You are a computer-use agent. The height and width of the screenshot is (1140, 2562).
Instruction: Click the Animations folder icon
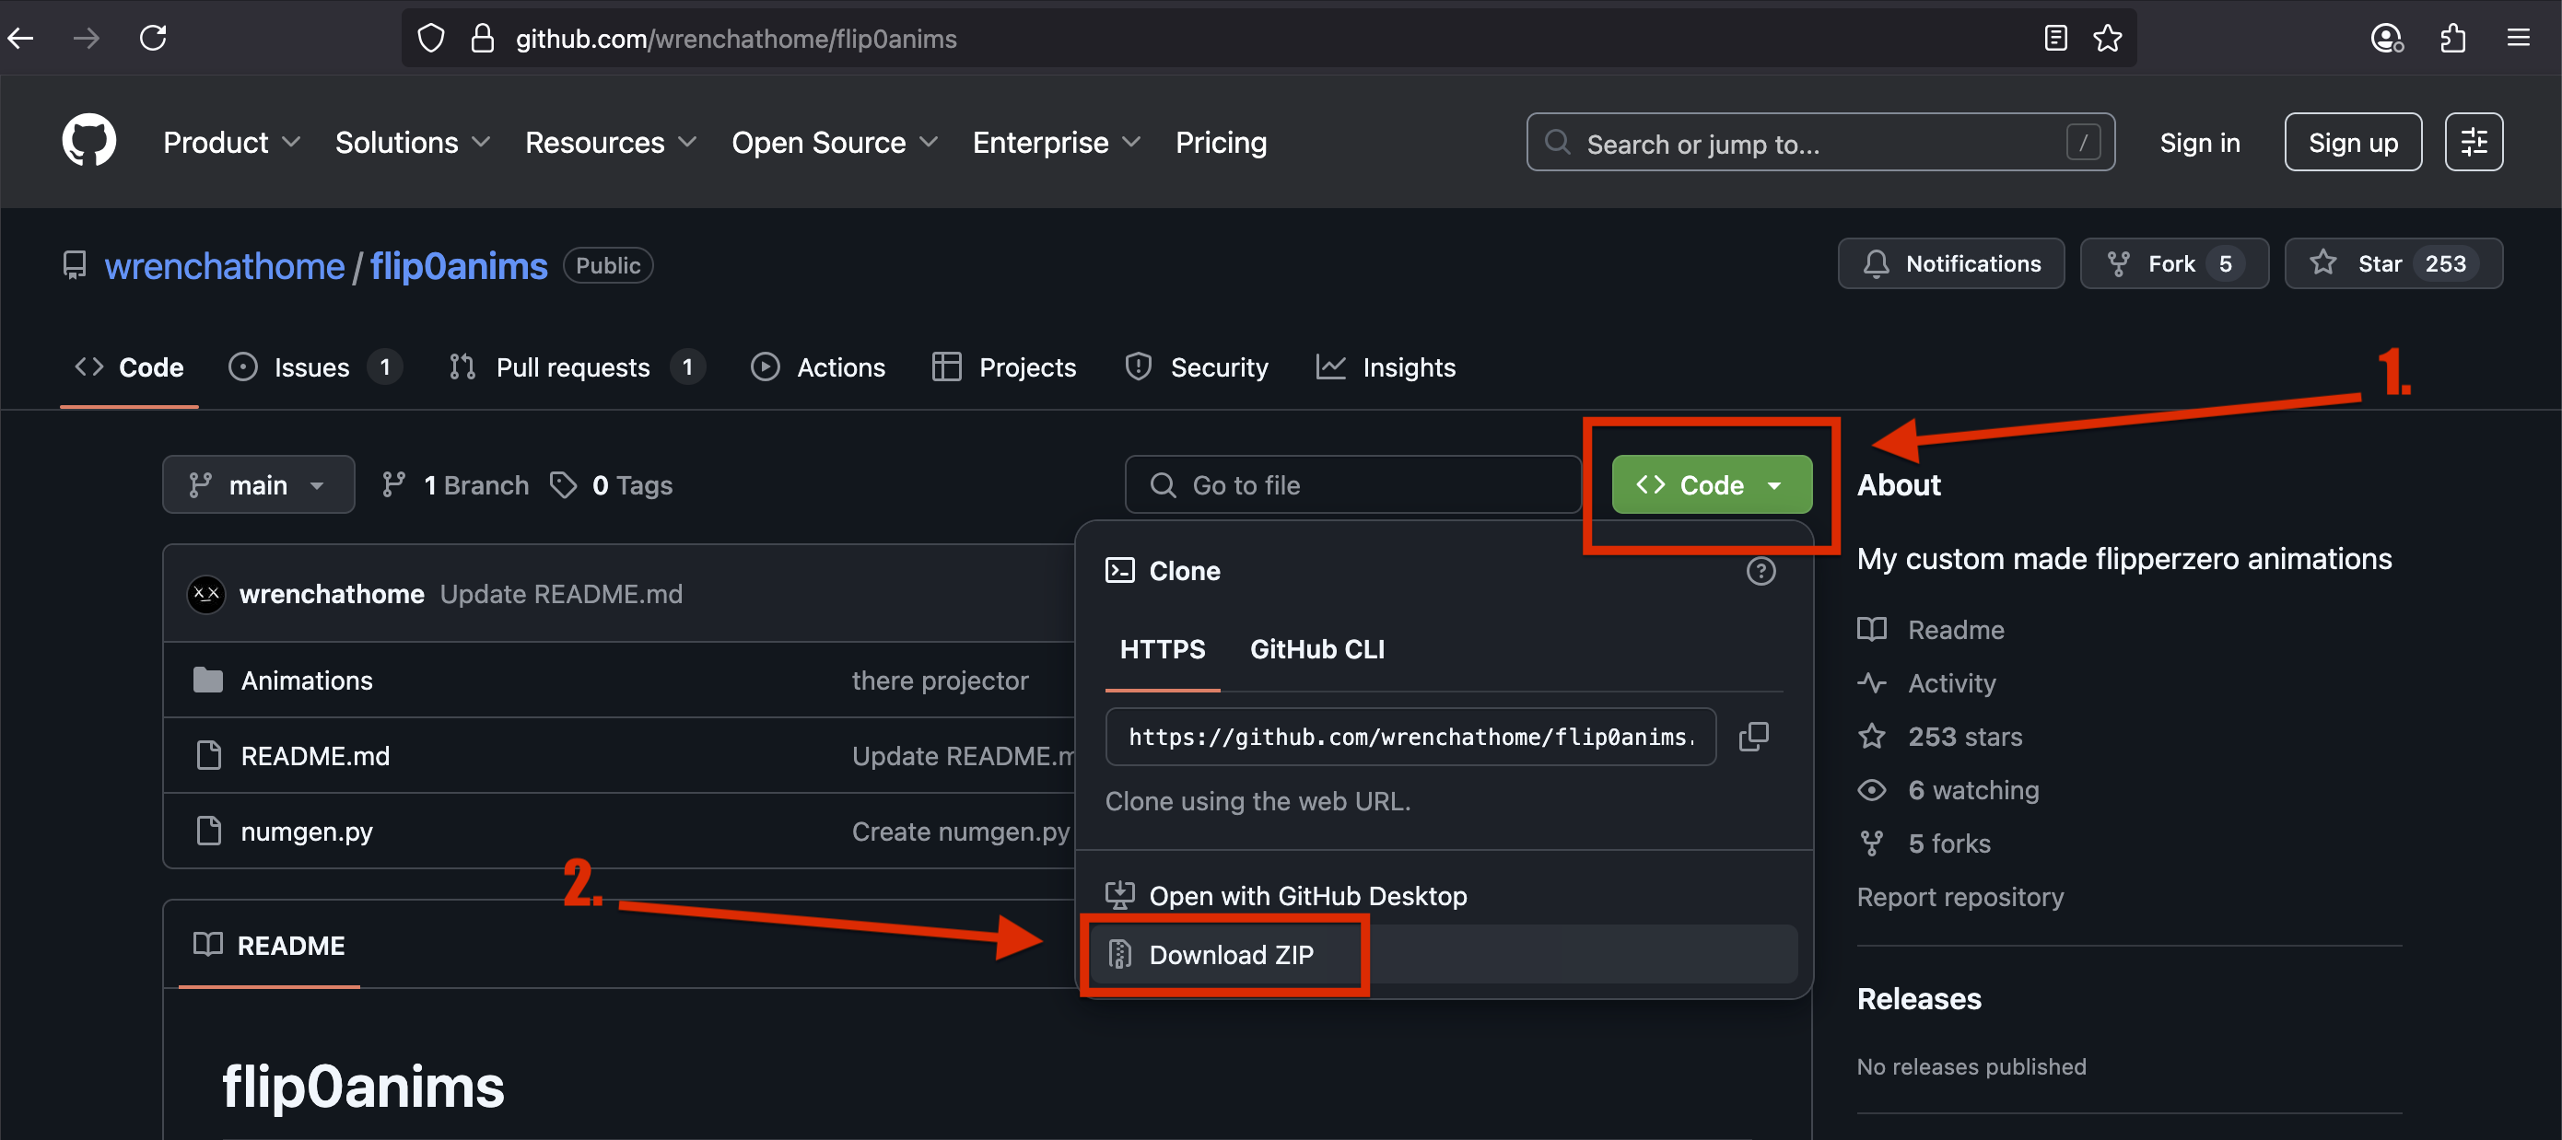[208, 680]
